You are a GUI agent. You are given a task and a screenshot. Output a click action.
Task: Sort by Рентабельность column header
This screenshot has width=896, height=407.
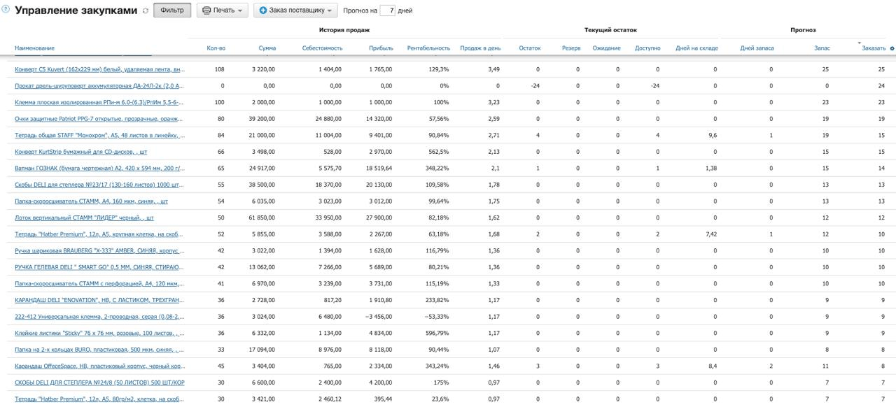coord(428,48)
